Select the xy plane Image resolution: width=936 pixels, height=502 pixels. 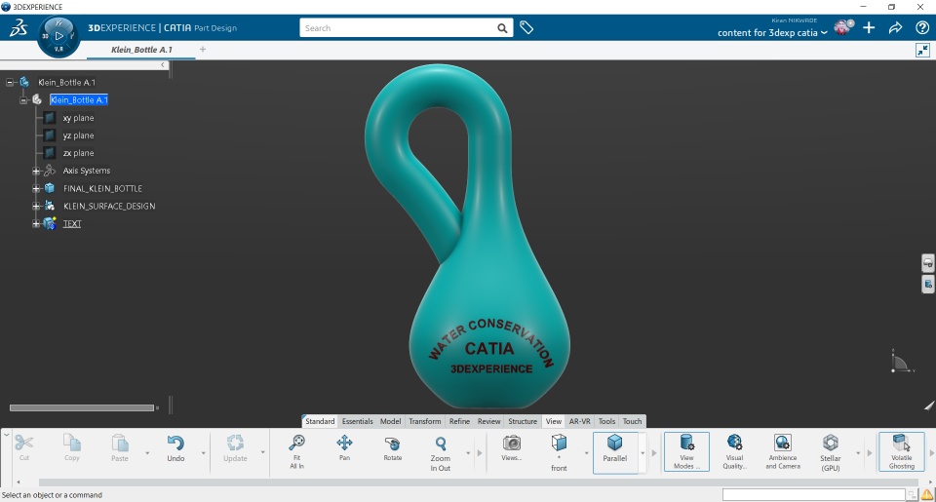tap(78, 118)
